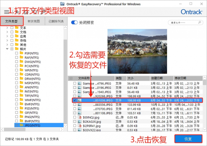Click the tree horizontal scrollbar thumb

click(15, 130)
